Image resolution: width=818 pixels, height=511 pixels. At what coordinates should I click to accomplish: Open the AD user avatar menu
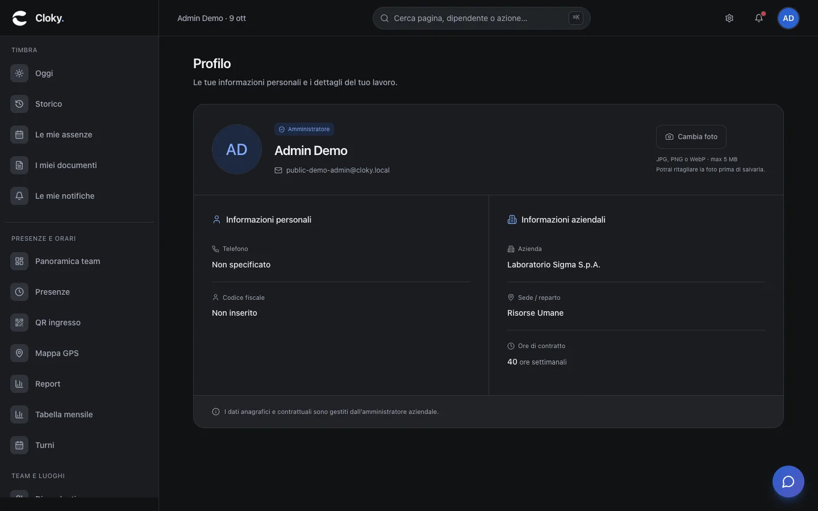point(788,18)
